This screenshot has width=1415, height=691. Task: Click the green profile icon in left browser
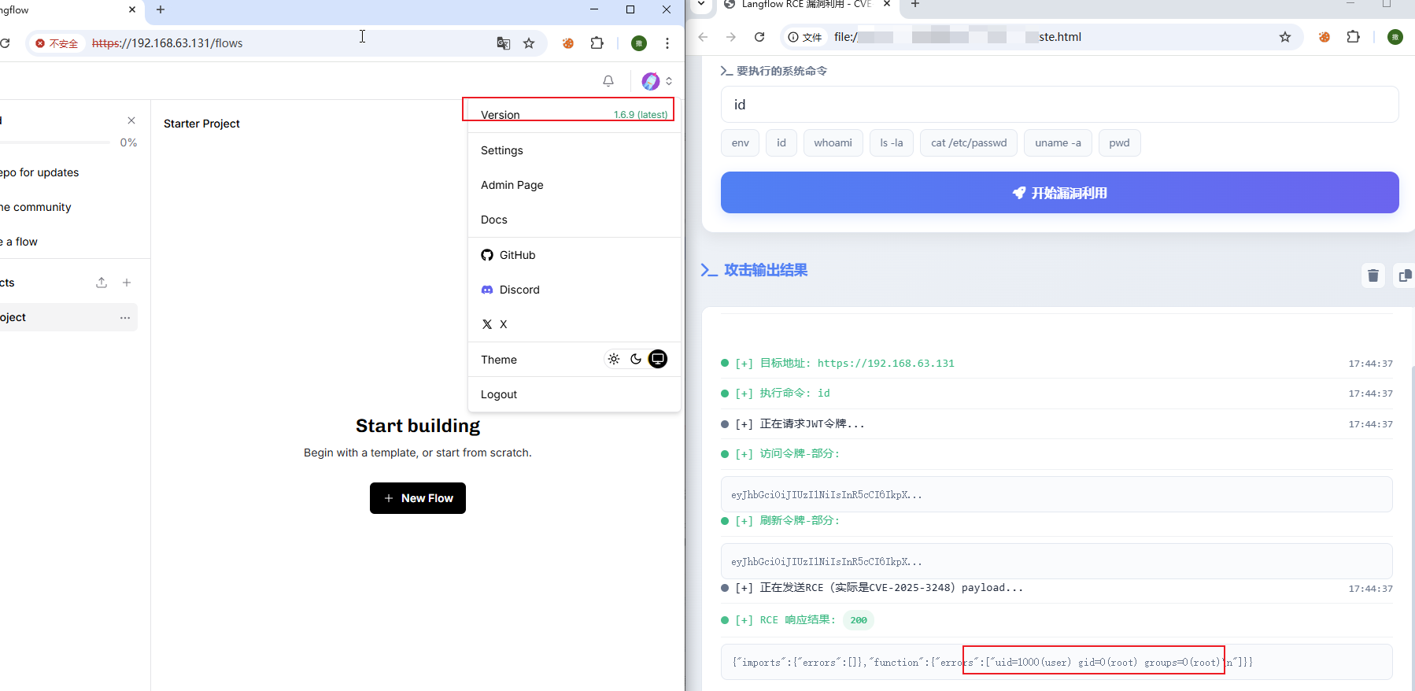[x=639, y=43]
